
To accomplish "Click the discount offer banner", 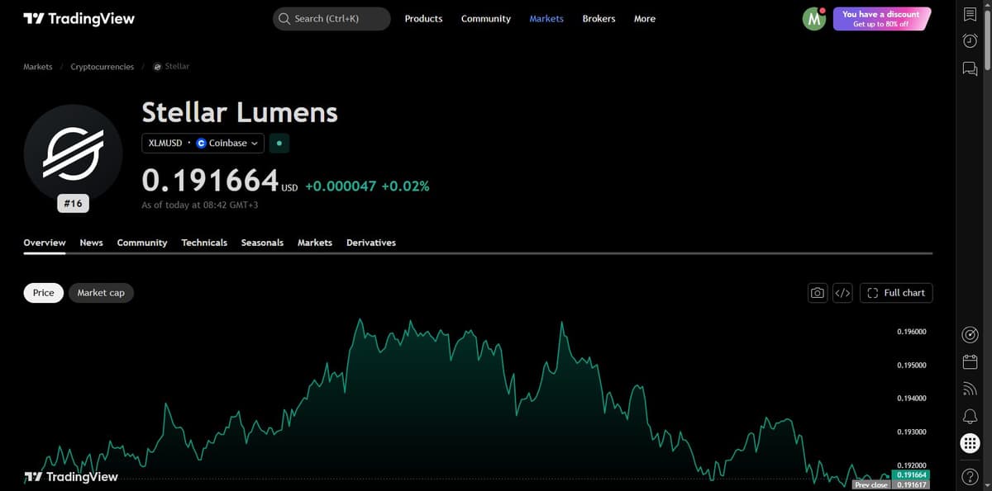I will tap(880, 19).
